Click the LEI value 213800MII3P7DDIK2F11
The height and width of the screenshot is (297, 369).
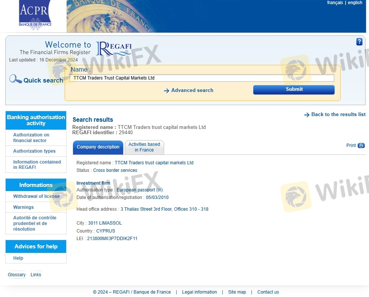coord(112,239)
